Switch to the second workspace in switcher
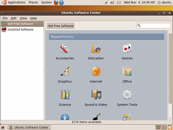The image size is (173, 130). point(164,127)
